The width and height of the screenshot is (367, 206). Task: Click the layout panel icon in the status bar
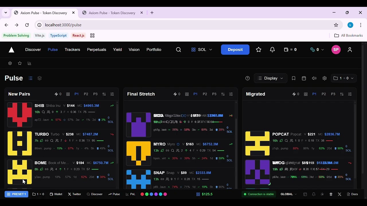[305, 194]
